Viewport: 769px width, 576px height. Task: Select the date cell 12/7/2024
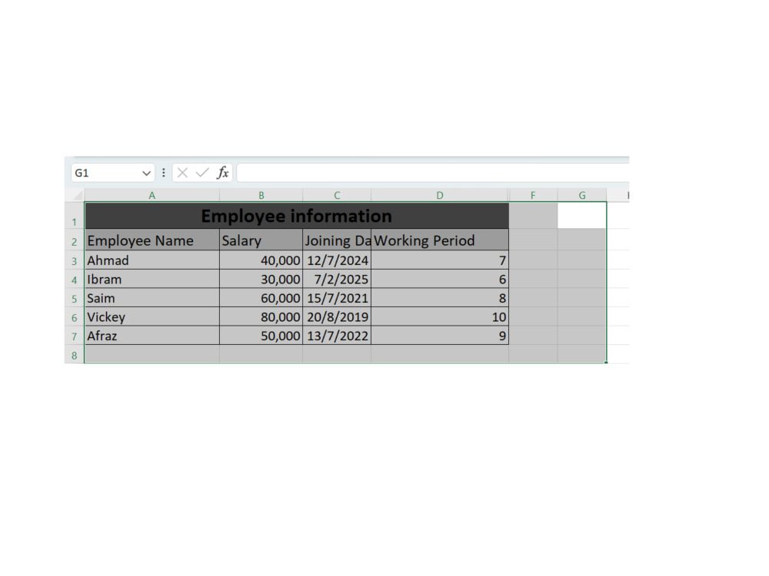337,260
